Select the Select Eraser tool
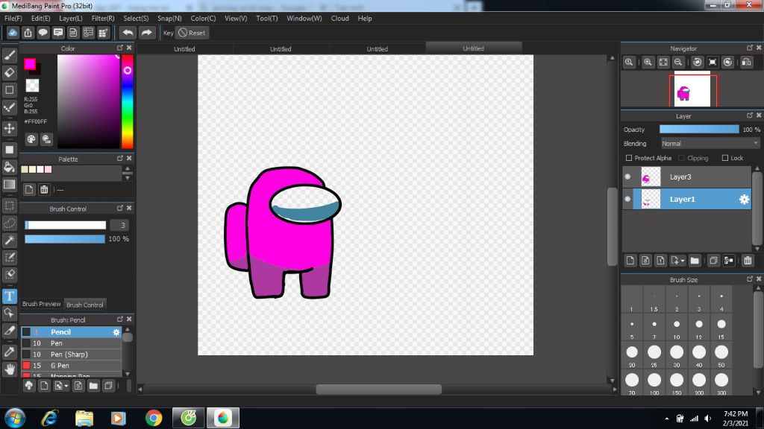This screenshot has height=429, width=764. coord(9,274)
